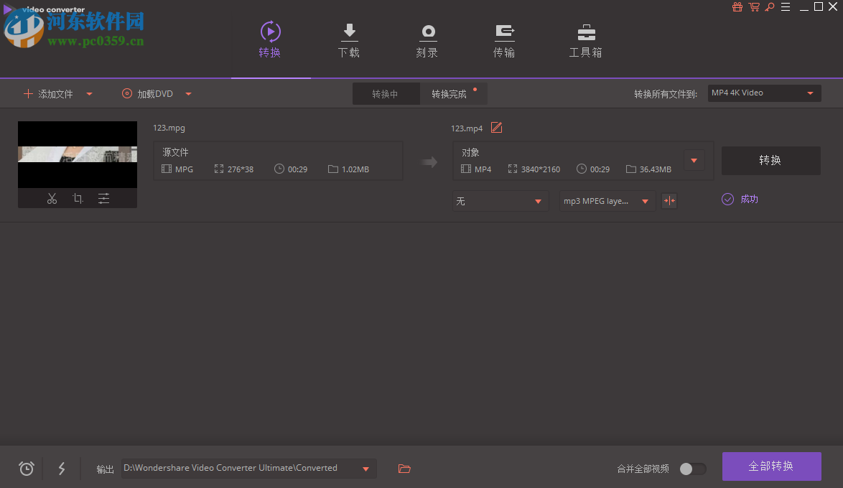This screenshot has height=488, width=843.
Task: Click the 添加文件 add files button
Action: [48, 94]
